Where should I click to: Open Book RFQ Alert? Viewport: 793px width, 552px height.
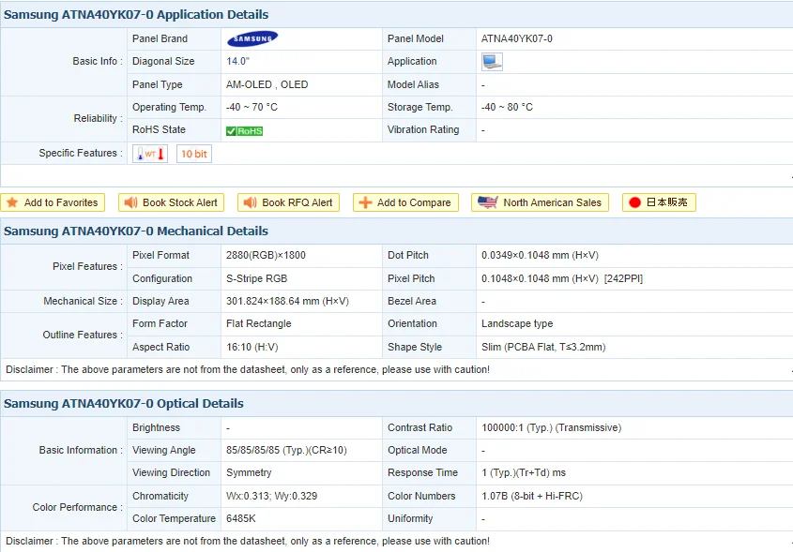(289, 202)
